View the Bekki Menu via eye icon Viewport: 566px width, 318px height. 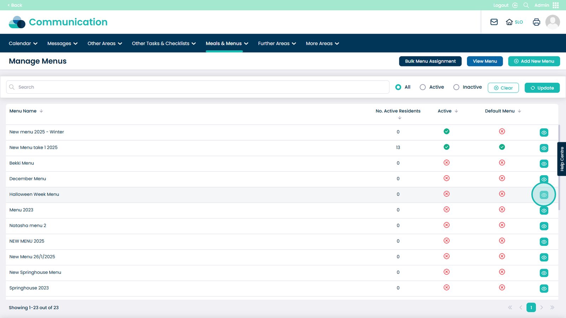[x=544, y=164]
